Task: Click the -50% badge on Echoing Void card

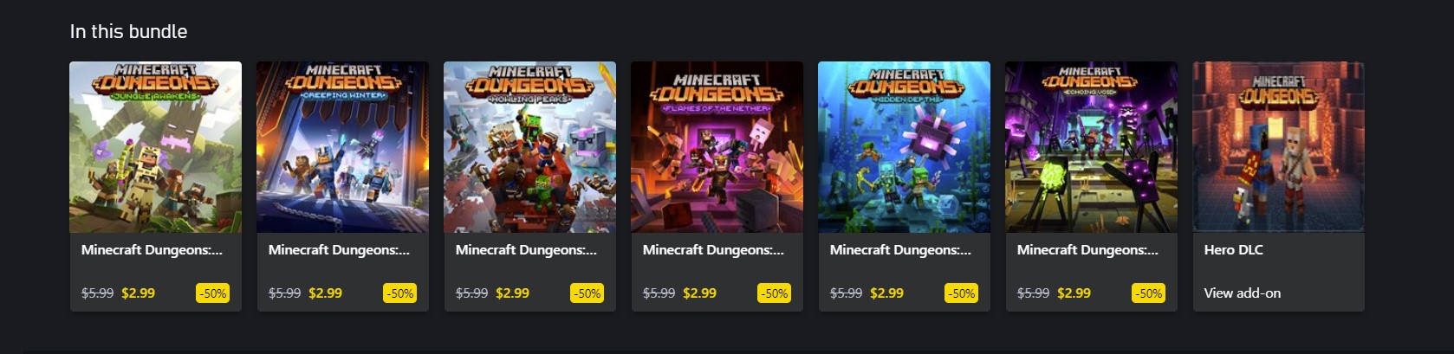Action: [x=1149, y=293]
